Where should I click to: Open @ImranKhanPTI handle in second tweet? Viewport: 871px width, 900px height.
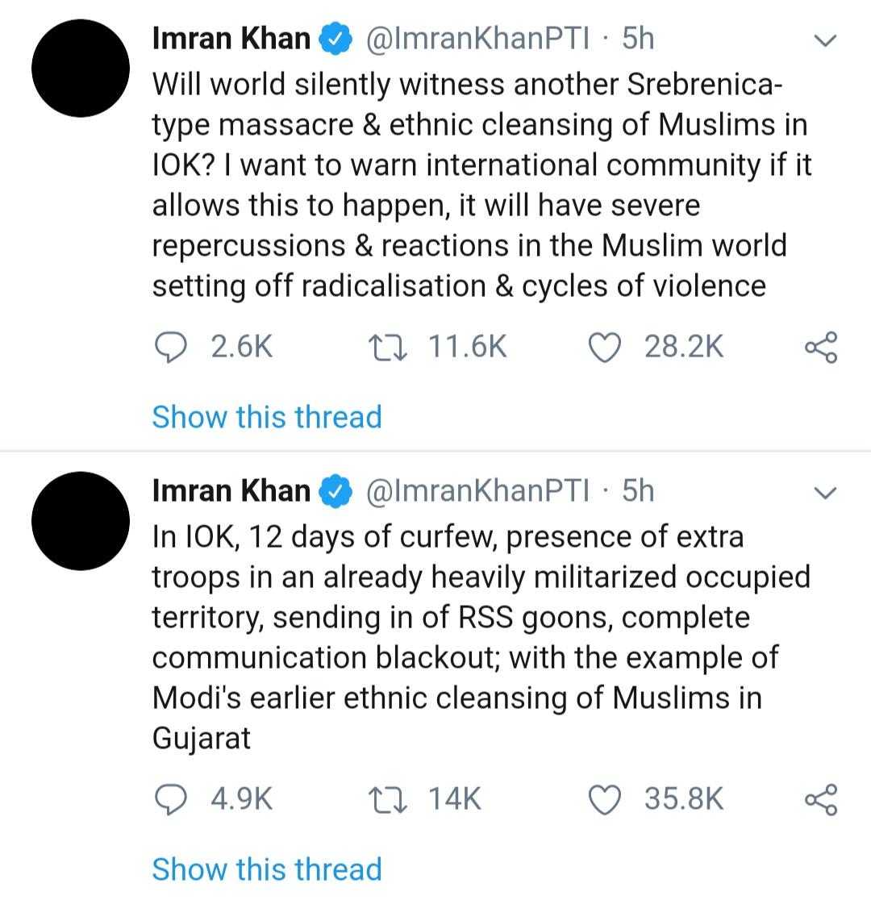[477, 491]
